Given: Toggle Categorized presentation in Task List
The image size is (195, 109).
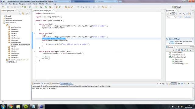Looking at the screenshot, I should (173, 14).
